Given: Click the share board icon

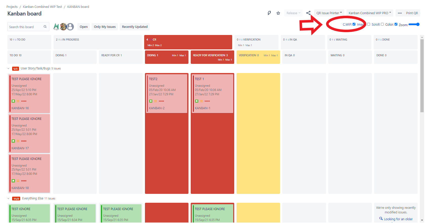Looking at the screenshot, I should point(308,13).
